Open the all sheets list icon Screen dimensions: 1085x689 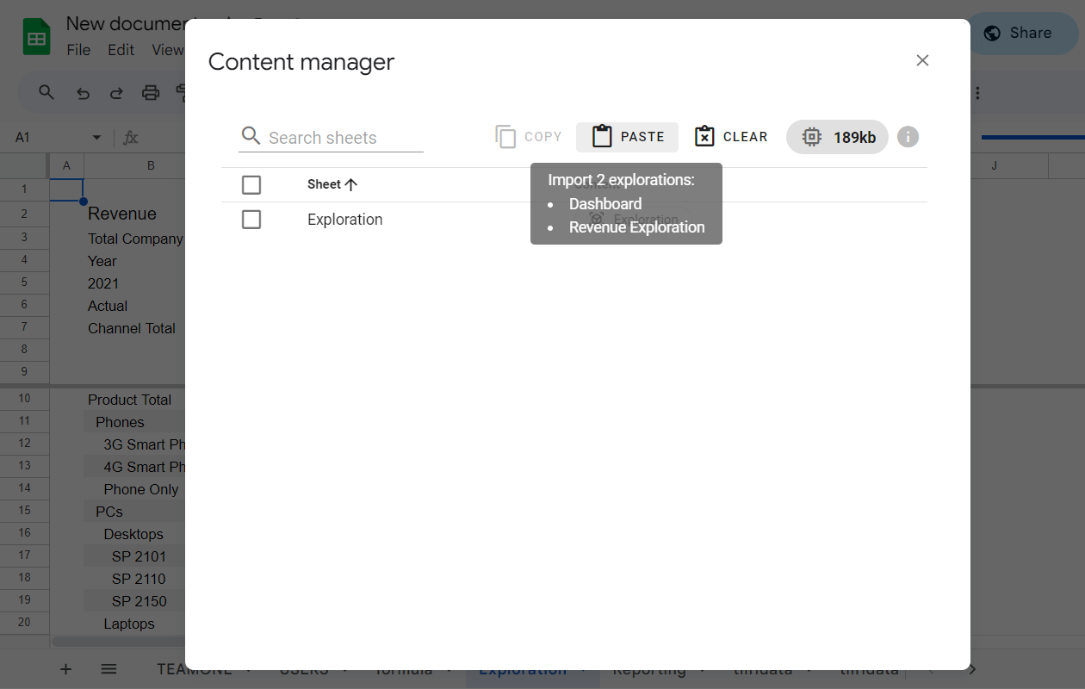pos(108,669)
